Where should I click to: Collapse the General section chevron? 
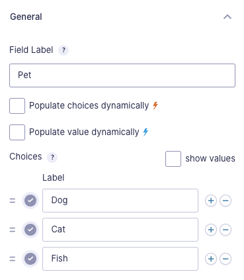[x=227, y=17]
